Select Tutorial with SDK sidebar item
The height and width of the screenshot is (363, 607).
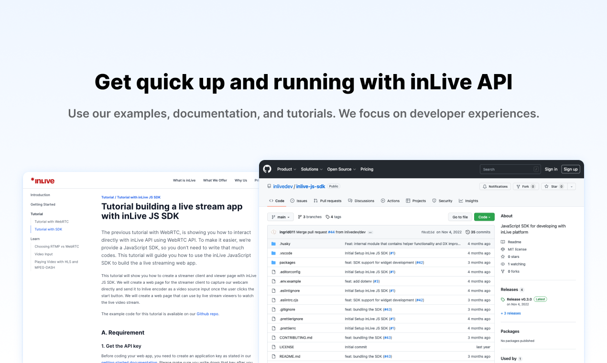(48, 229)
